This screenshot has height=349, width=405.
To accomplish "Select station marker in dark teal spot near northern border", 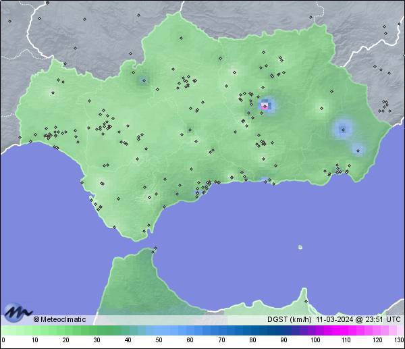I will (144, 80).
